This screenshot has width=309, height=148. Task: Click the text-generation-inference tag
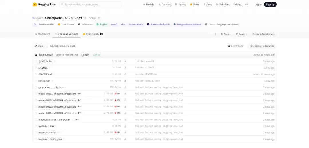pyautogui.click(x=187, y=24)
